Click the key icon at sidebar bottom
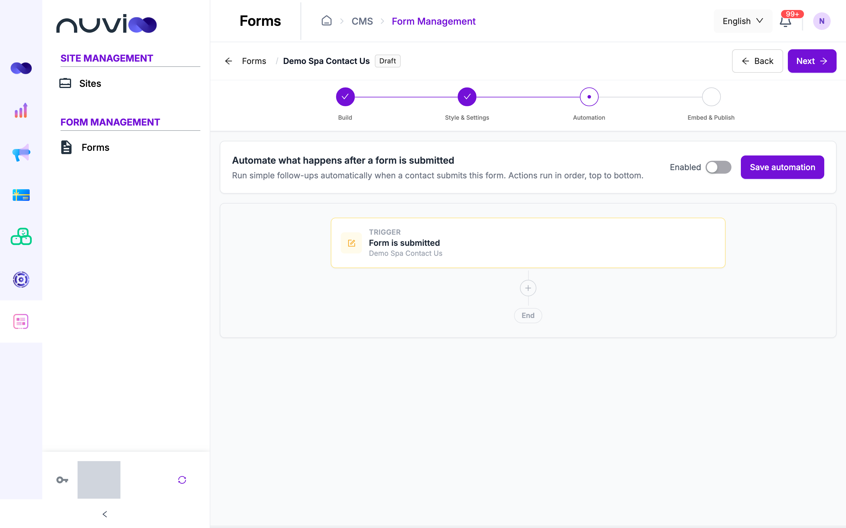 [62, 480]
